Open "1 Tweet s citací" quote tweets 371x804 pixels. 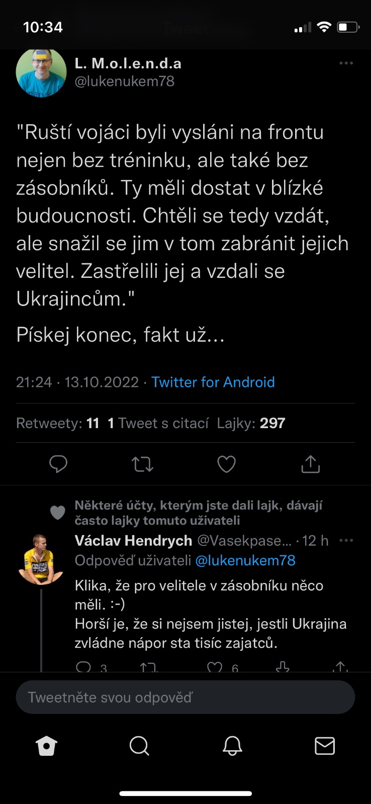[x=158, y=423]
